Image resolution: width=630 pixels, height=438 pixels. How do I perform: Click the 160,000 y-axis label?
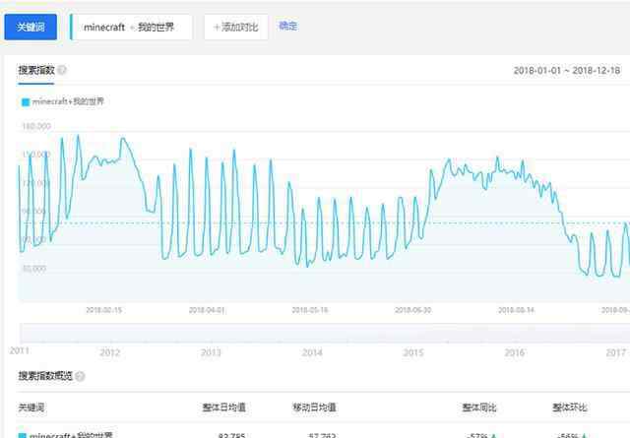[36, 126]
